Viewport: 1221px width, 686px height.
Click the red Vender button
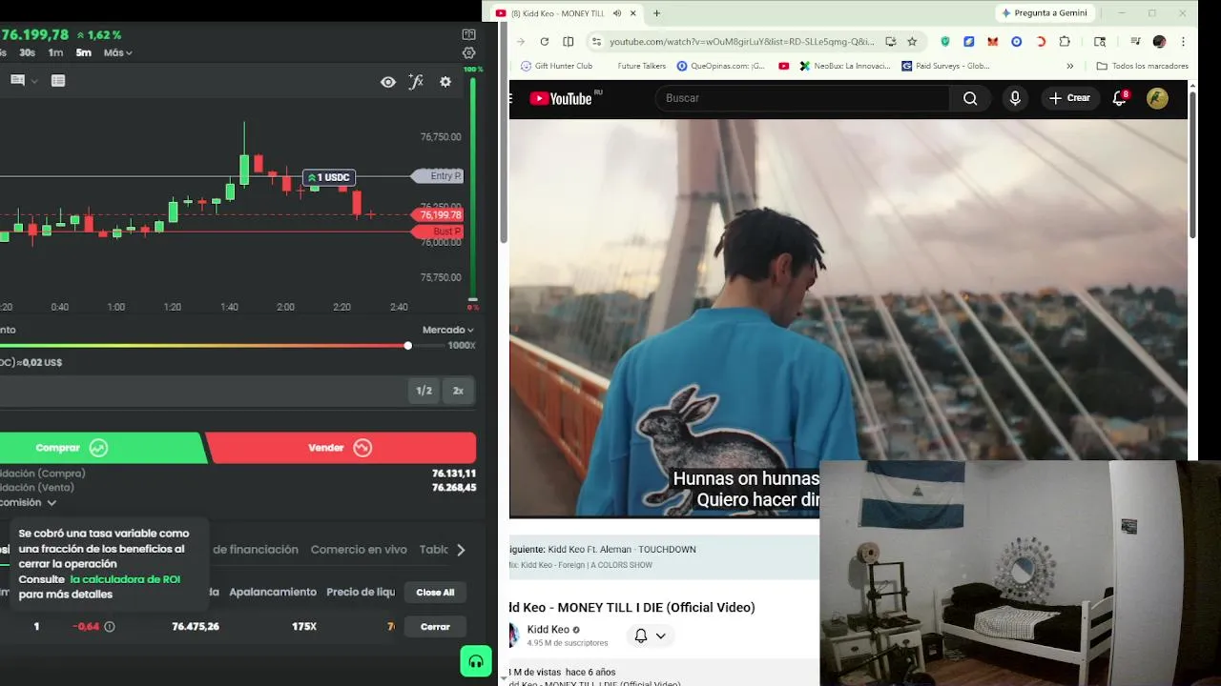tap(341, 448)
